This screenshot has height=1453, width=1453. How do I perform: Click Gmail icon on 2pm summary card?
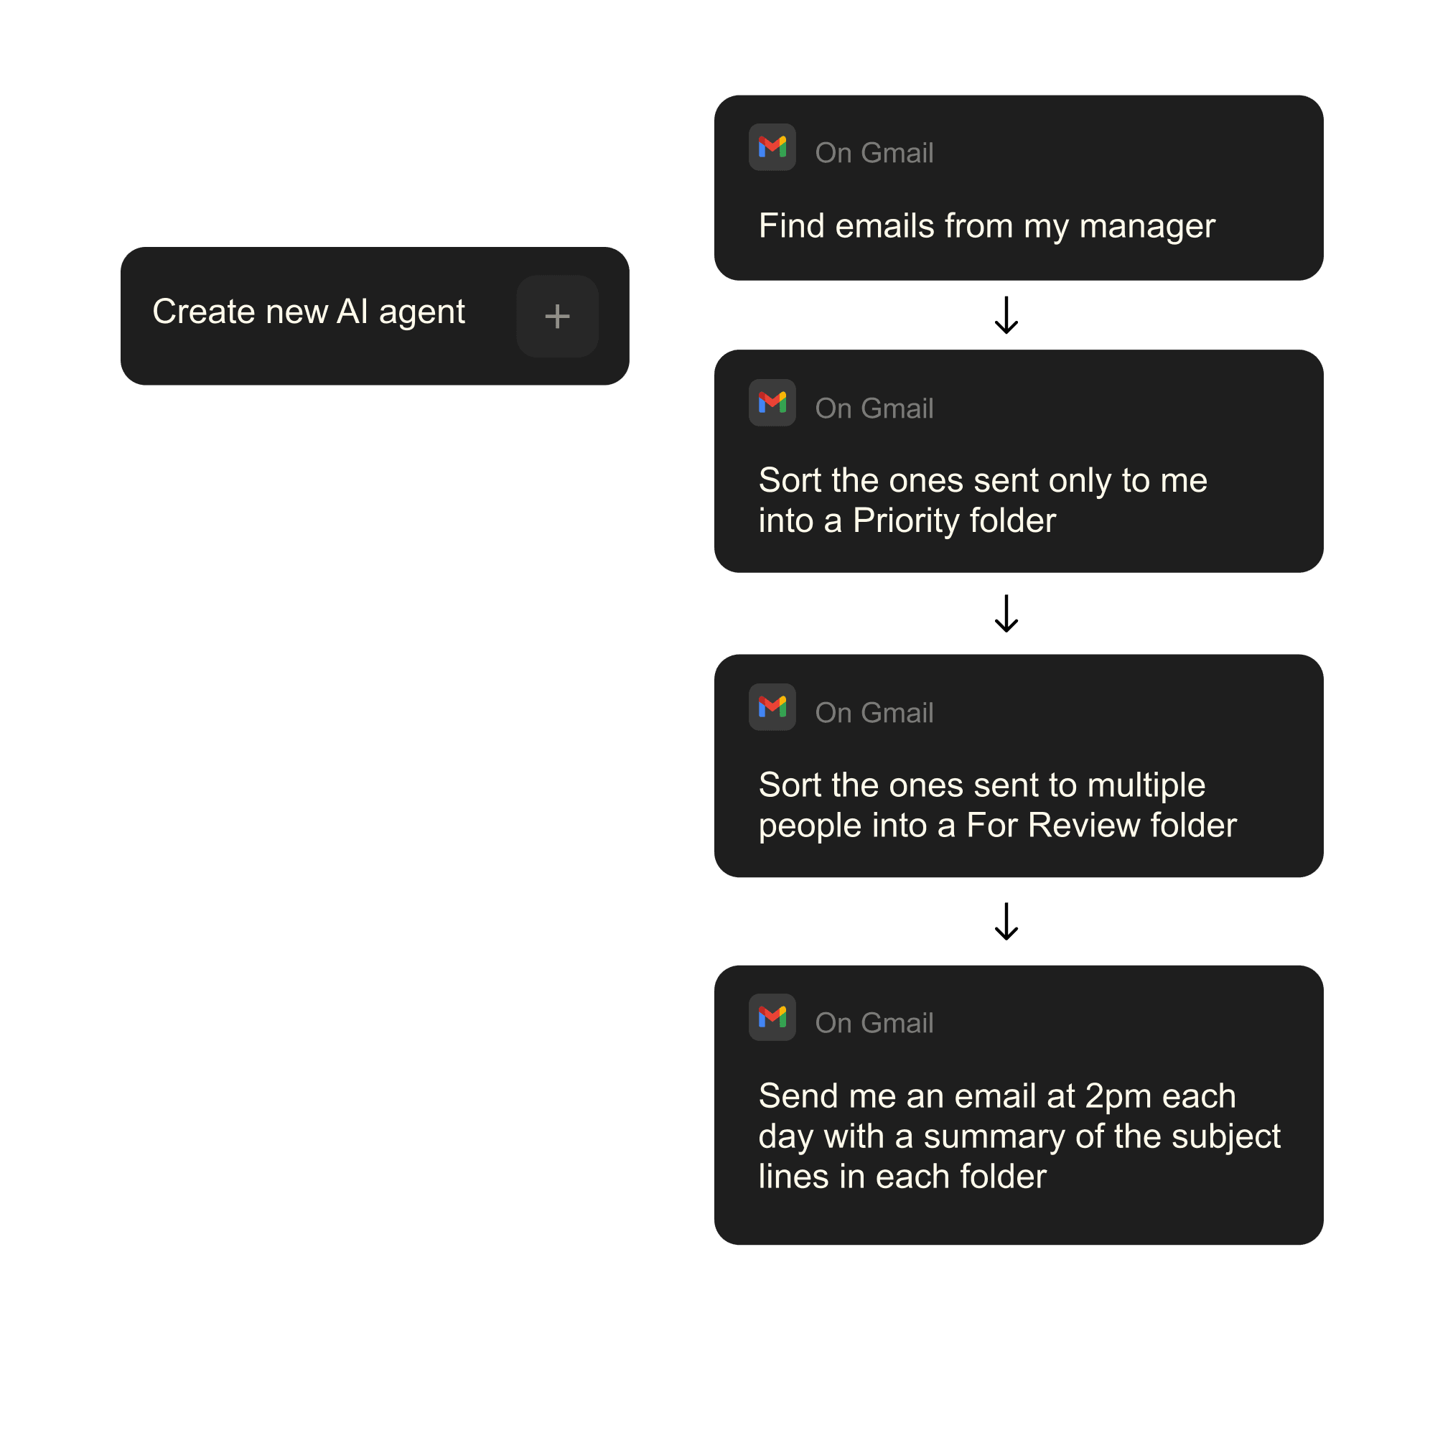[x=772, y=1017]
